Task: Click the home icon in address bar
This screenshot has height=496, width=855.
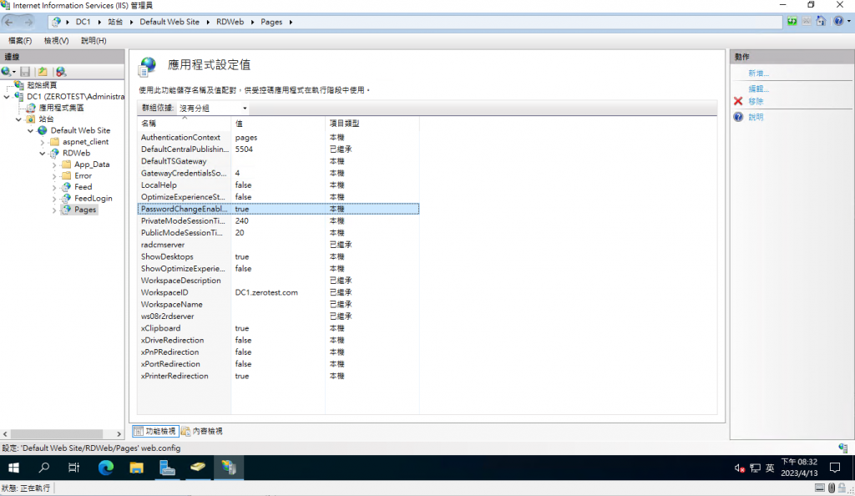Action: coord(821,21)
